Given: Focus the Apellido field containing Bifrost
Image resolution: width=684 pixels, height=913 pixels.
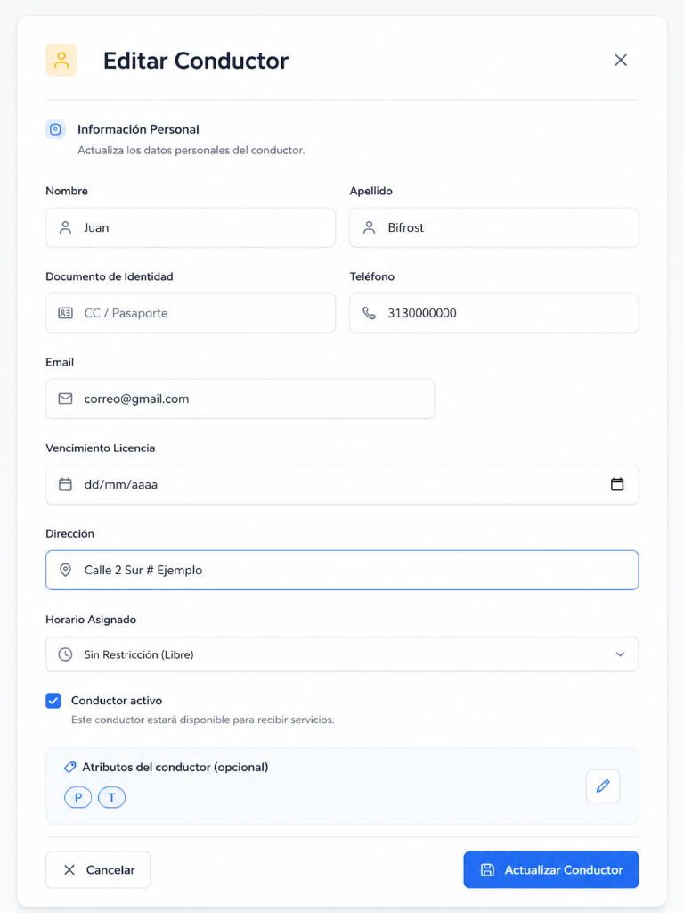Looking at the screenshot, I should coord(493,227).
